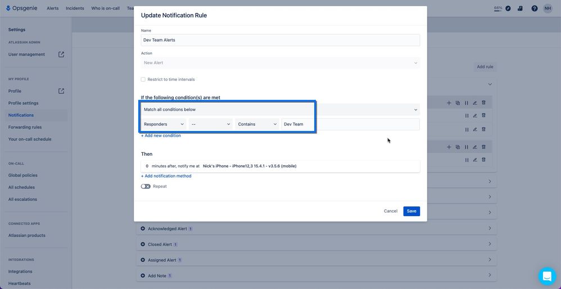561x289 pixels.
Task: Click external link icon next to User management
Action: (x=61, y=55)
